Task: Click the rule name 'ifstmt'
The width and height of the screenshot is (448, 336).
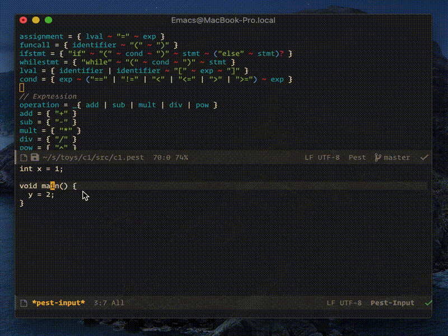Action: [32, 54]
